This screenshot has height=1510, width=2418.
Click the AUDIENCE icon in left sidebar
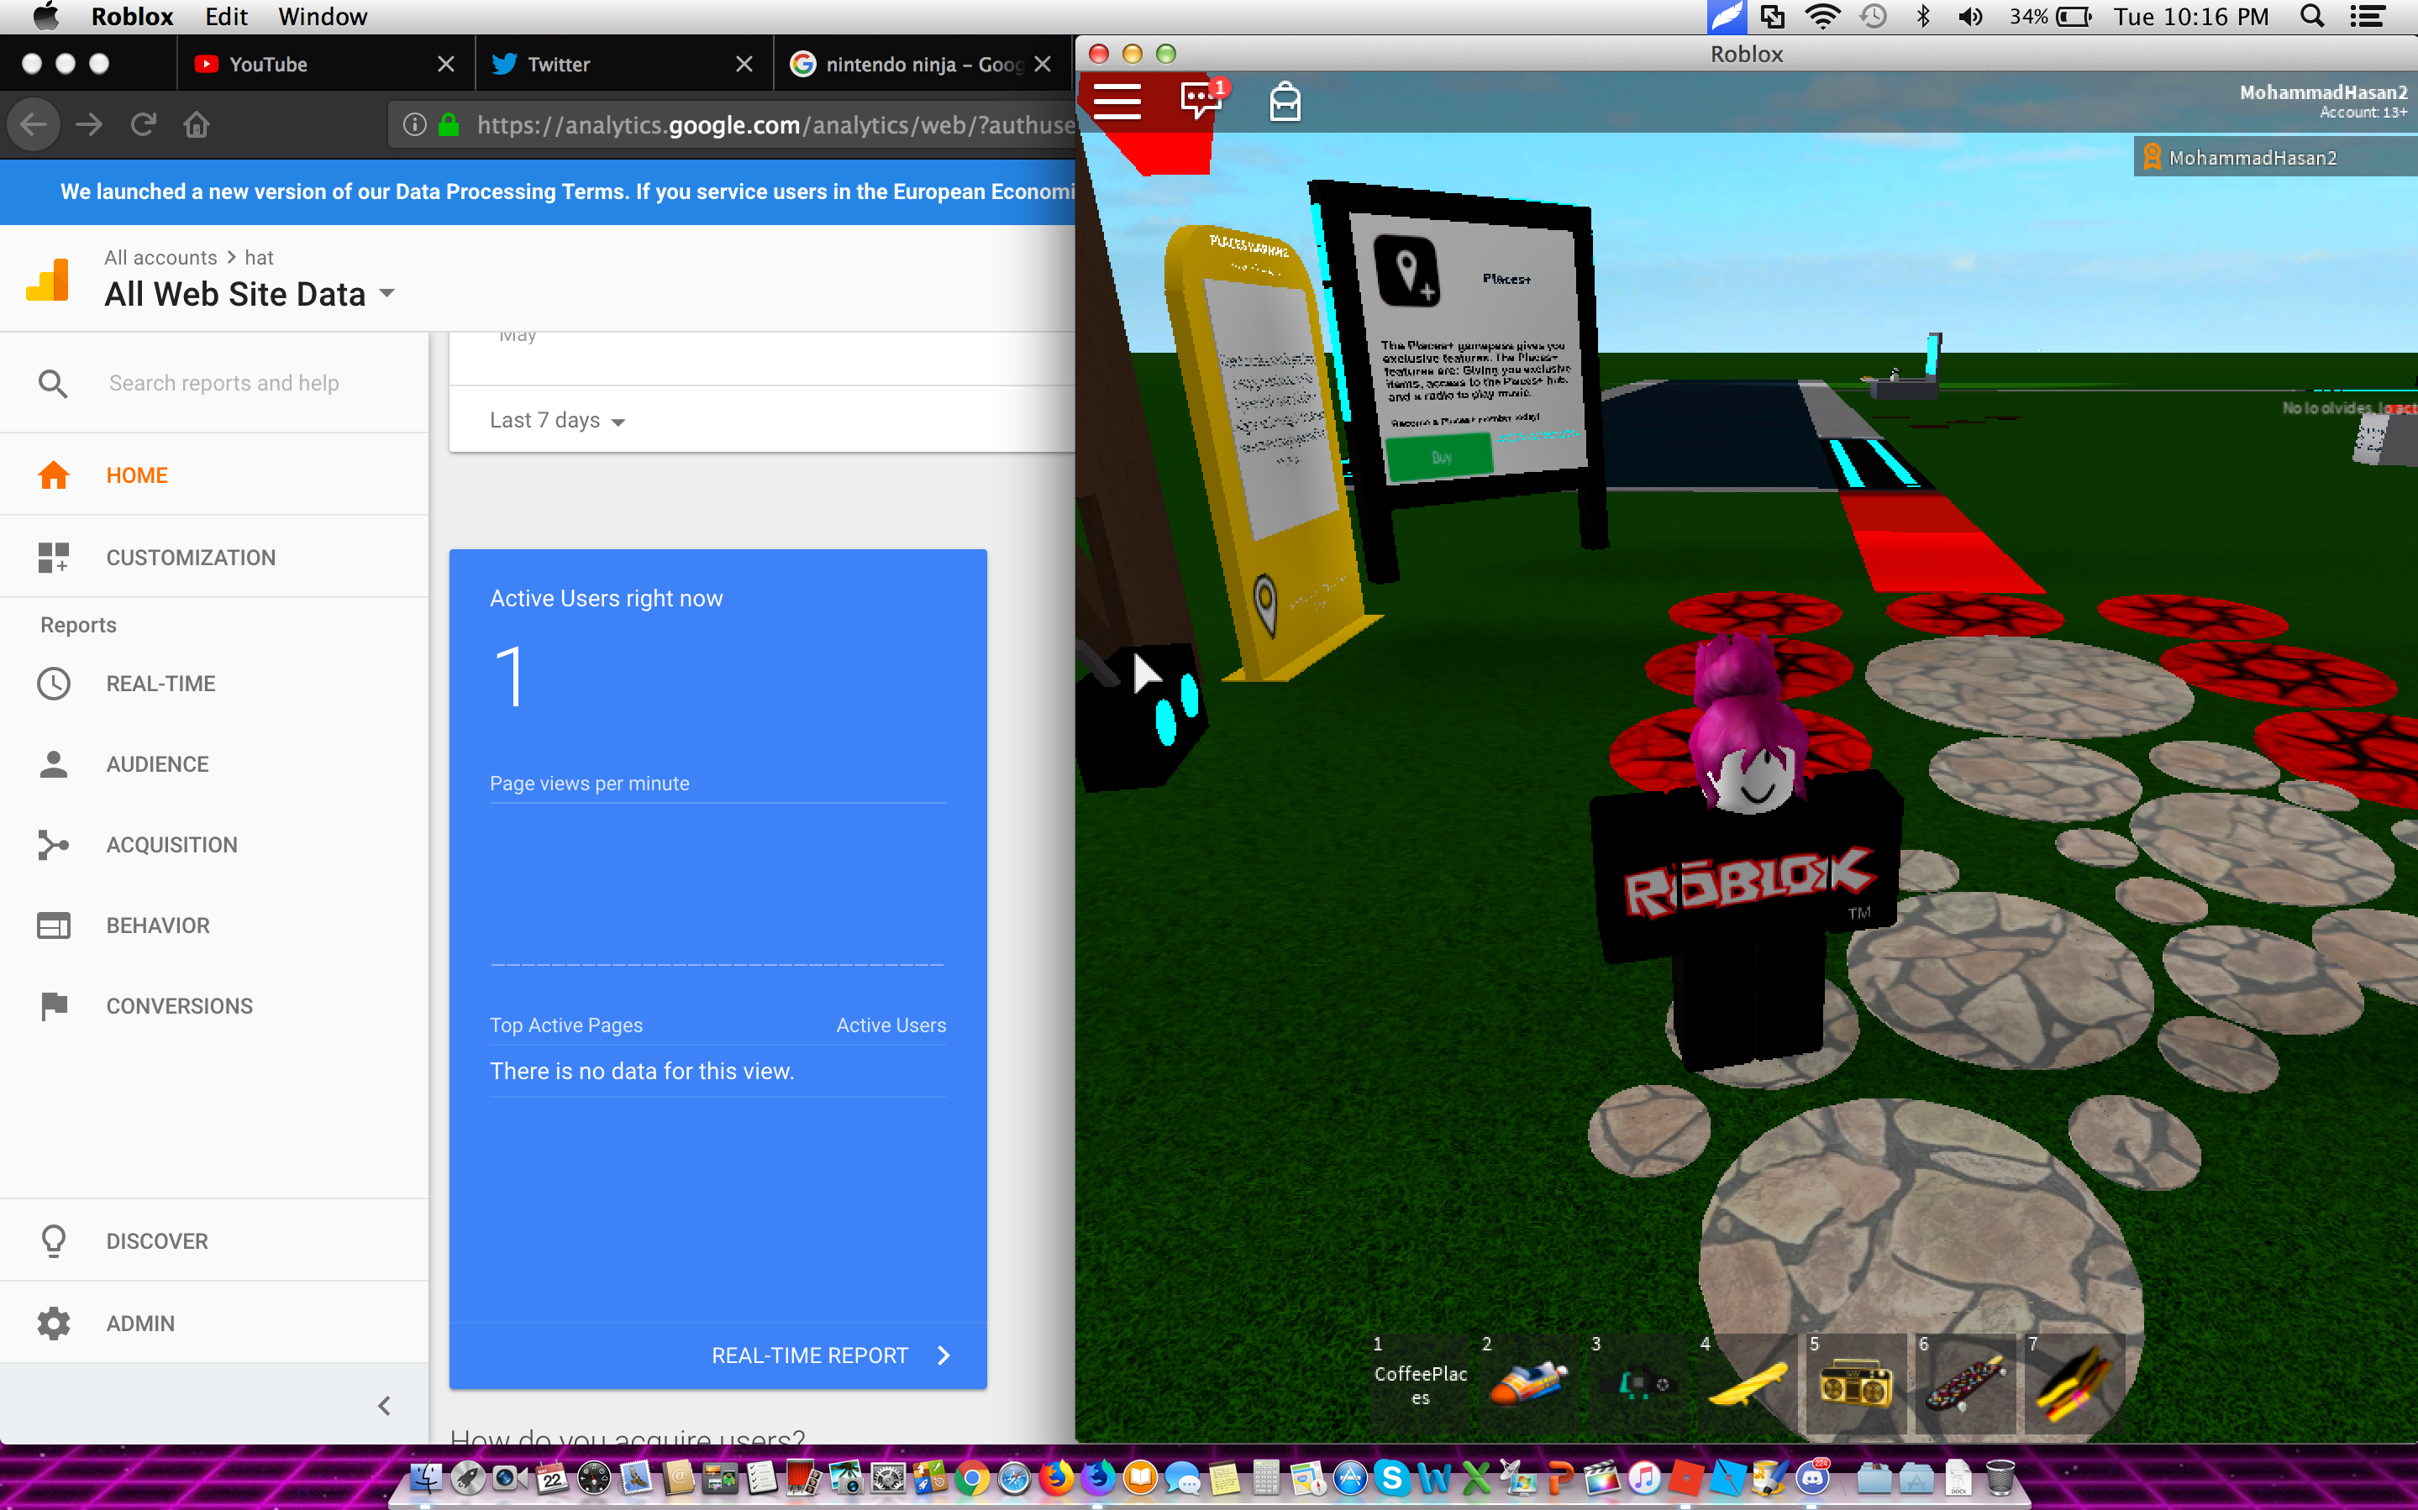point(52,763)
